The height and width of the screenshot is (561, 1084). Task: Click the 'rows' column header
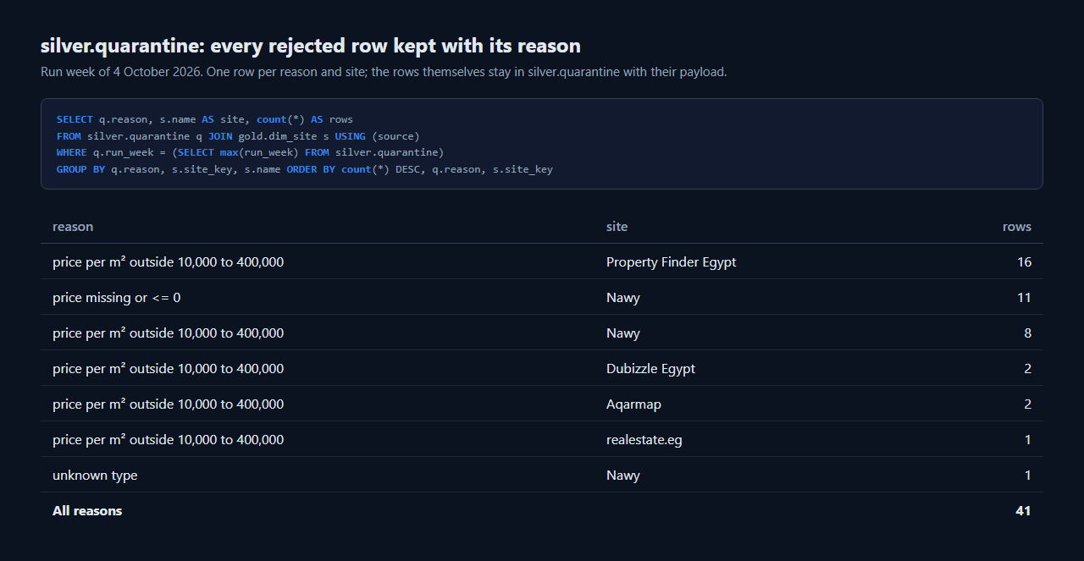1017,227
